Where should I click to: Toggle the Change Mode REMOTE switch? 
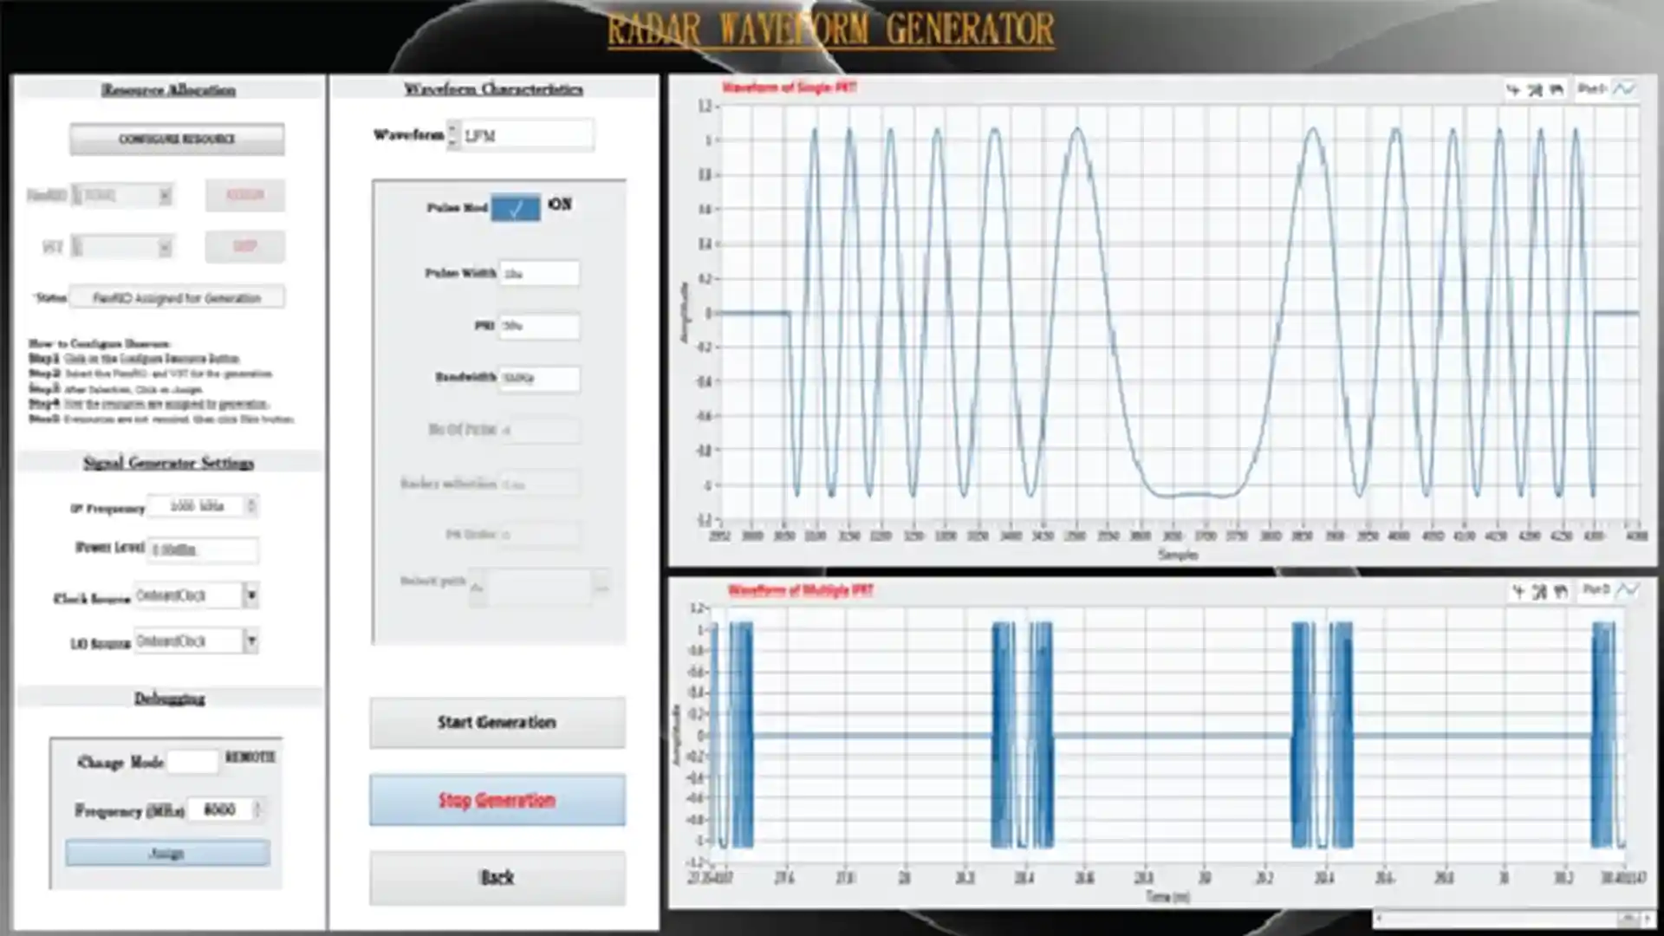click(x=192, y=761)
